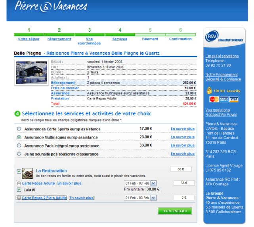
Task: Open En savoir plus beside Carte Repas 2 Plats
Action: (x=82, y=198)
